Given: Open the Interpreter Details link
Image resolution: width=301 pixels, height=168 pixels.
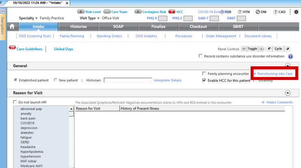Looking at the screenshot, I should pyautogui.click(x=168, y=81).
